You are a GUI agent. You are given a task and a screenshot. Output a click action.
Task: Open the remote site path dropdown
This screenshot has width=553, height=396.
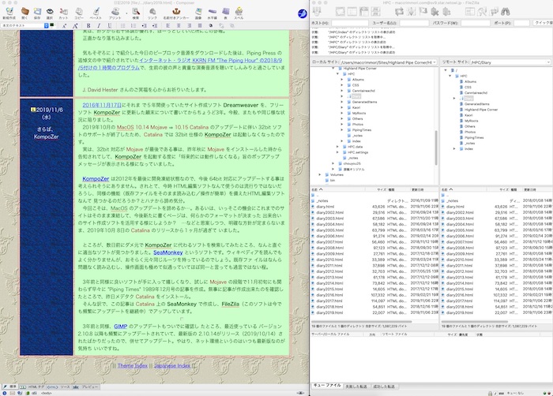click(x=548, y=61)
